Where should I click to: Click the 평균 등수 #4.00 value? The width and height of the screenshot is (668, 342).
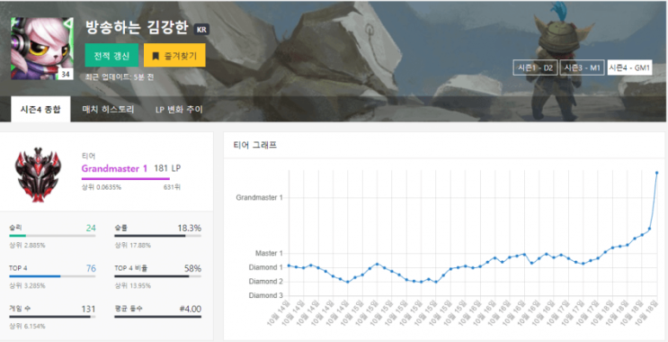190,310
